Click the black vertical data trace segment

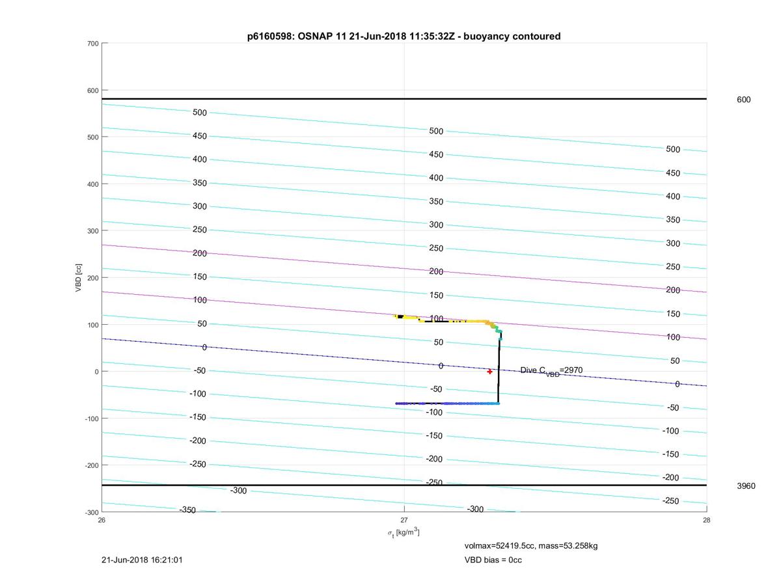[x=499, y=368]
